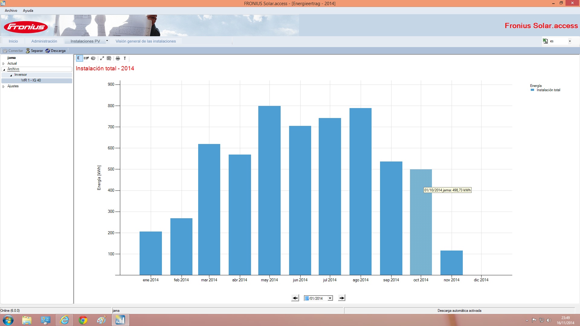
Task: Select the Ajustes tree item
Action: (13, 86)
